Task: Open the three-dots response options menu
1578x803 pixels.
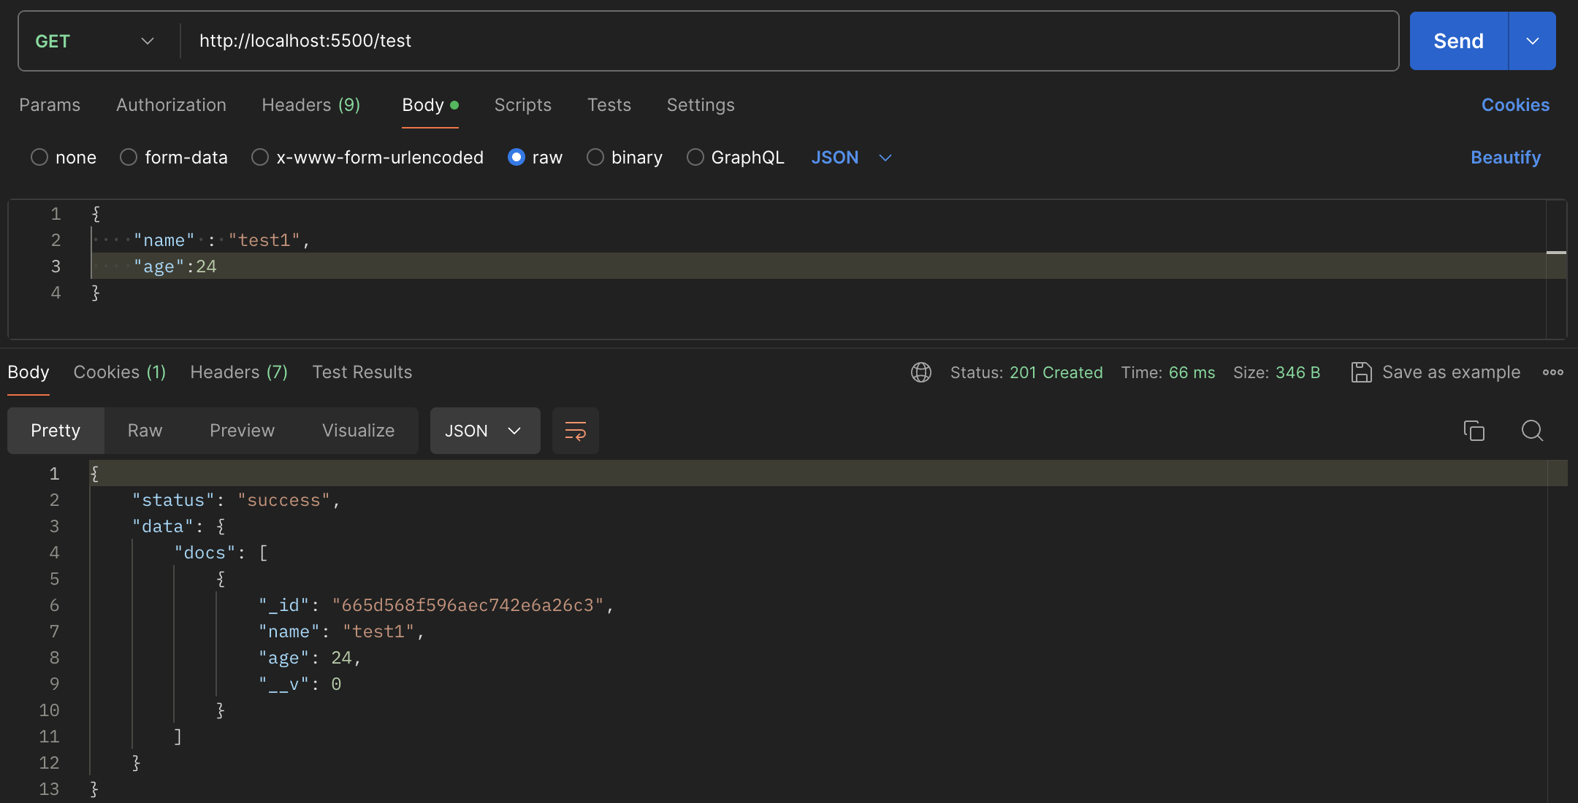Action: click(1552, 372)
